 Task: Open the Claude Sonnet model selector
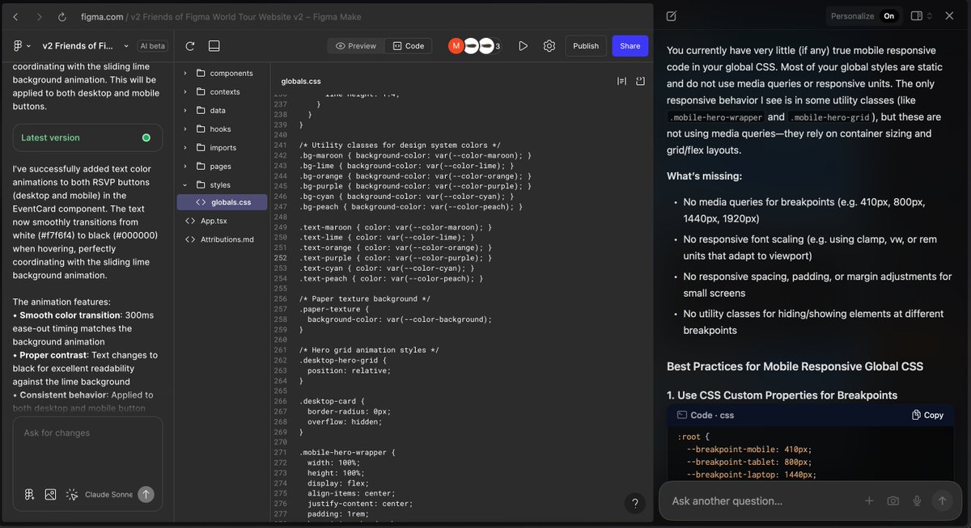click(x=108, y=494)
